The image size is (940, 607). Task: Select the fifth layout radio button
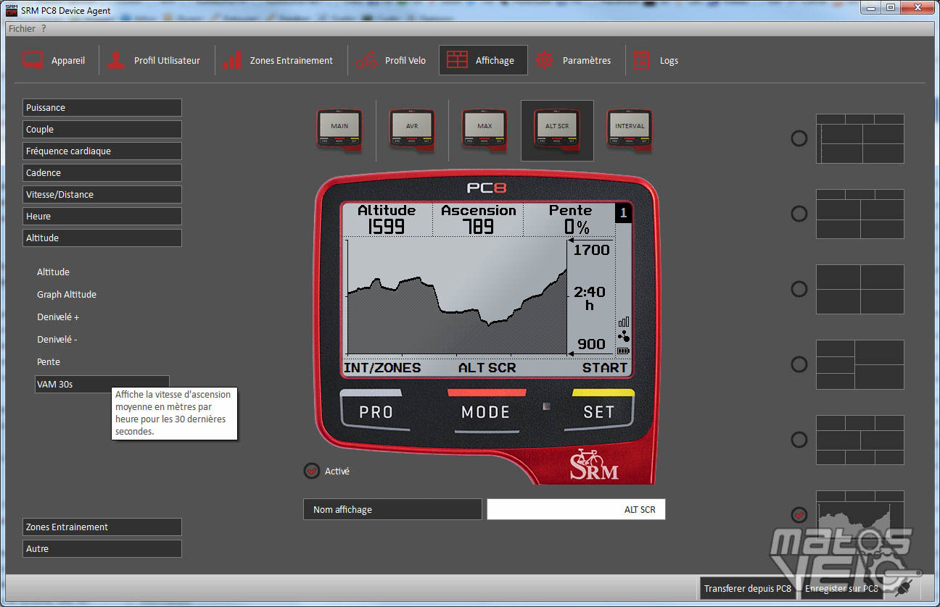click(799, 440)
